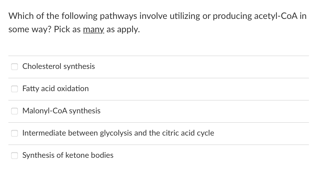The image size is (319, 170).
Task: Check the Synthesis of ketone bodies checkbox
Action: click(14, 155)
